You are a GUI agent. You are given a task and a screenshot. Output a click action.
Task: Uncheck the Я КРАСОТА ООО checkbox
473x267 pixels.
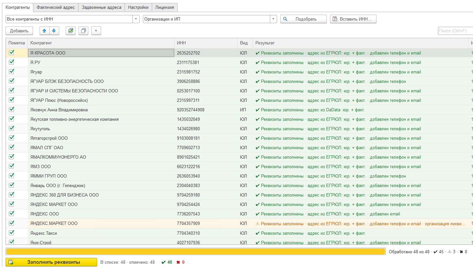point(12,53)
